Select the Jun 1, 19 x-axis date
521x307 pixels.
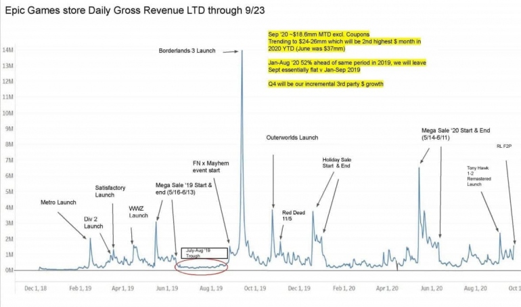(167, 288)
